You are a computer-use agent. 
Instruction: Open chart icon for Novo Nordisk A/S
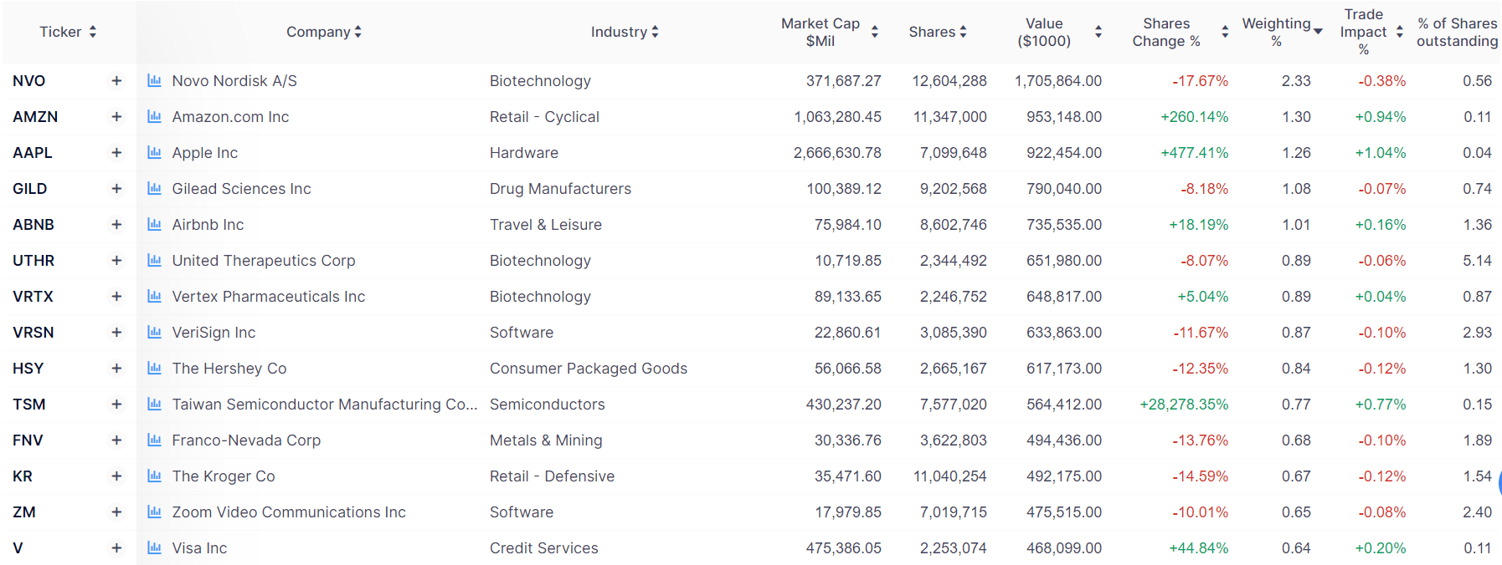coord(154,81)
